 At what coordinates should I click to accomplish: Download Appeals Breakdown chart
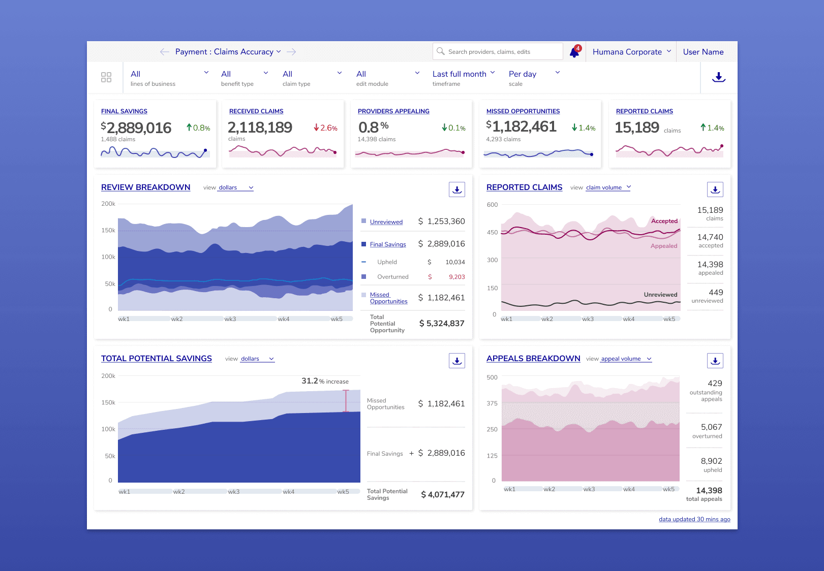point(715,361)
